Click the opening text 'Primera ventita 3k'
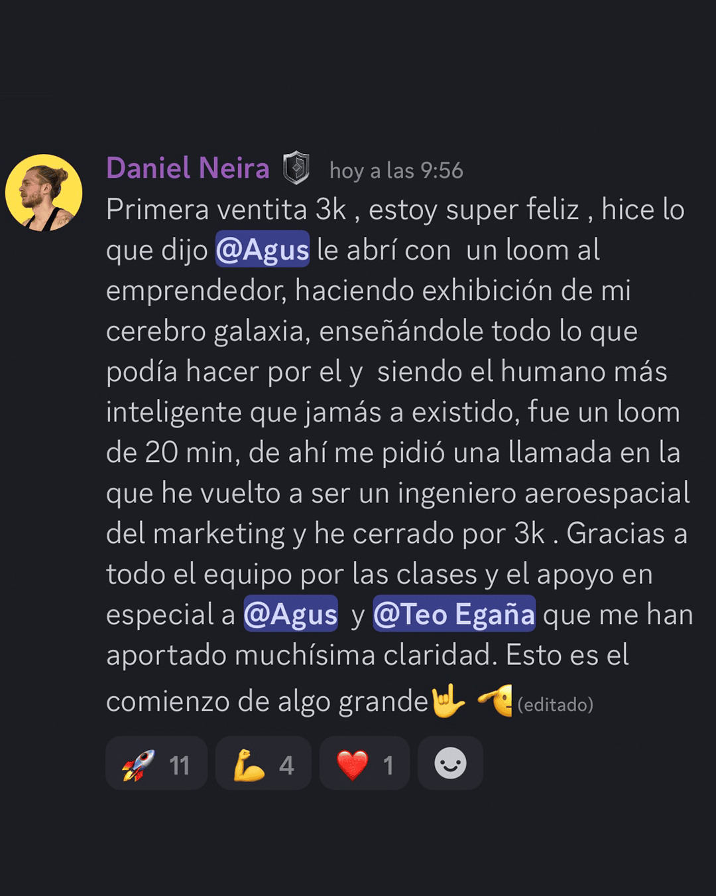The height and width of the screenshot is (896, 716). [226, 210]
